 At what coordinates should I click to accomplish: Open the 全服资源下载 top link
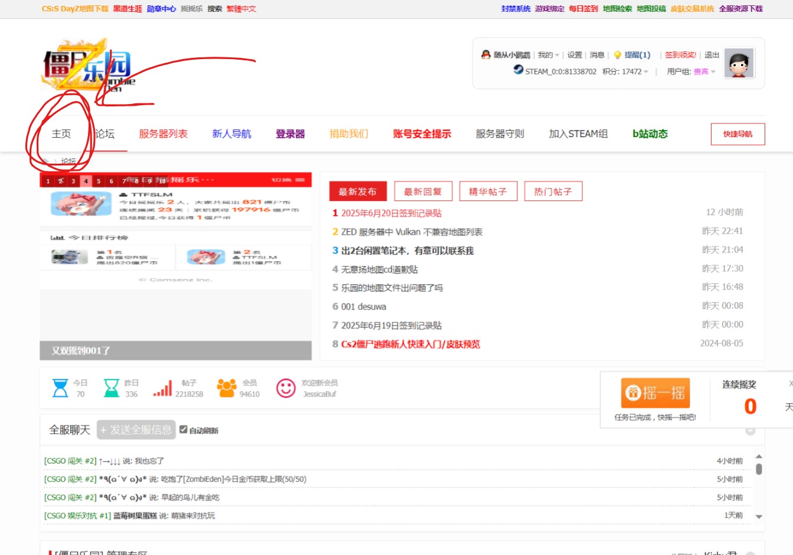point(741,9)
